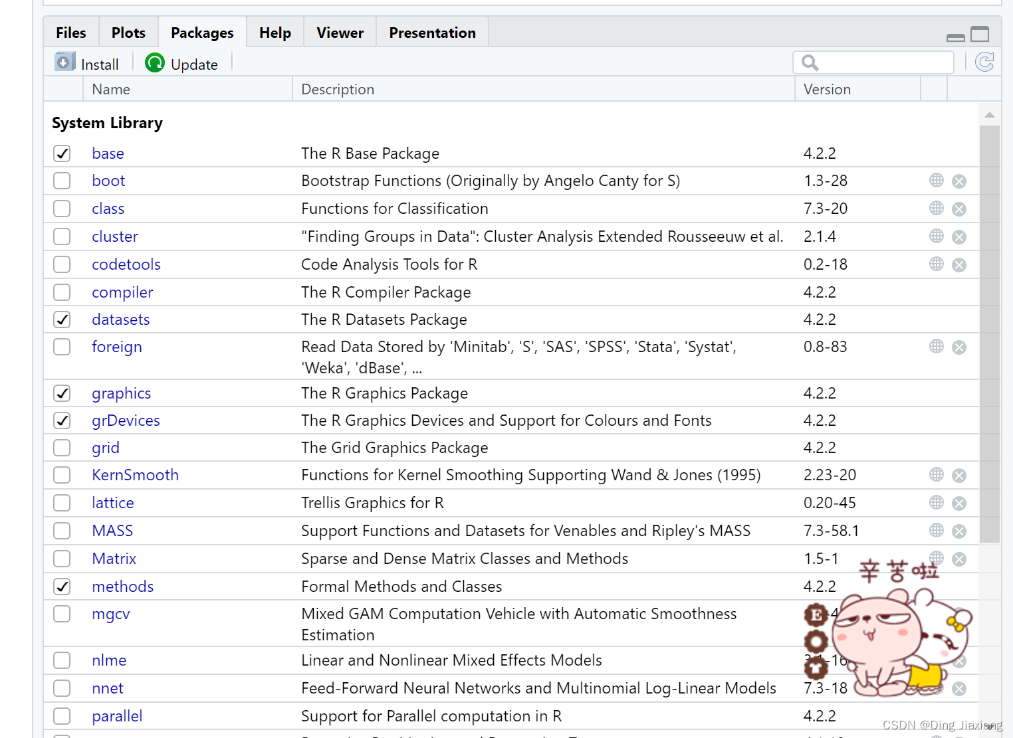Viewport: 1013px width, 738px height.
Task: Switch to the Help tab
Action: [x=275, y=33]
